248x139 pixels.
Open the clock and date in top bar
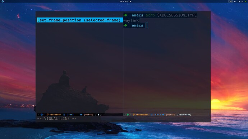pyautogui.click(x=124, y=1)
